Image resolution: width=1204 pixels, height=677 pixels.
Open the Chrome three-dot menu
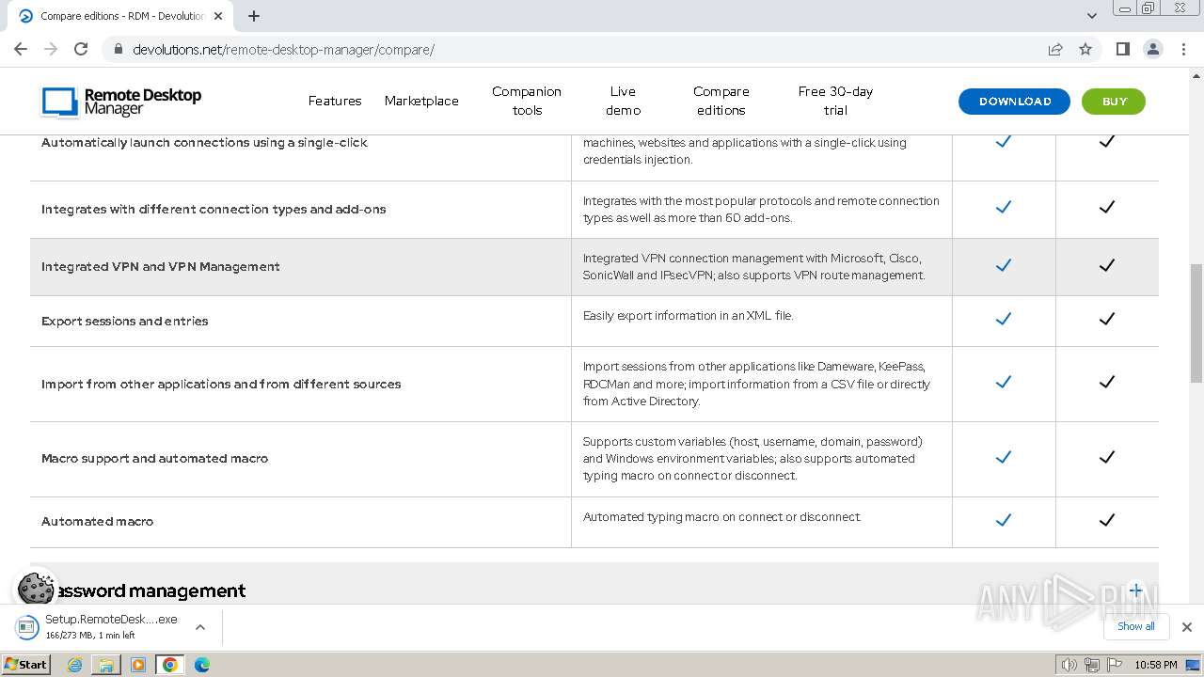point(1183,49)
